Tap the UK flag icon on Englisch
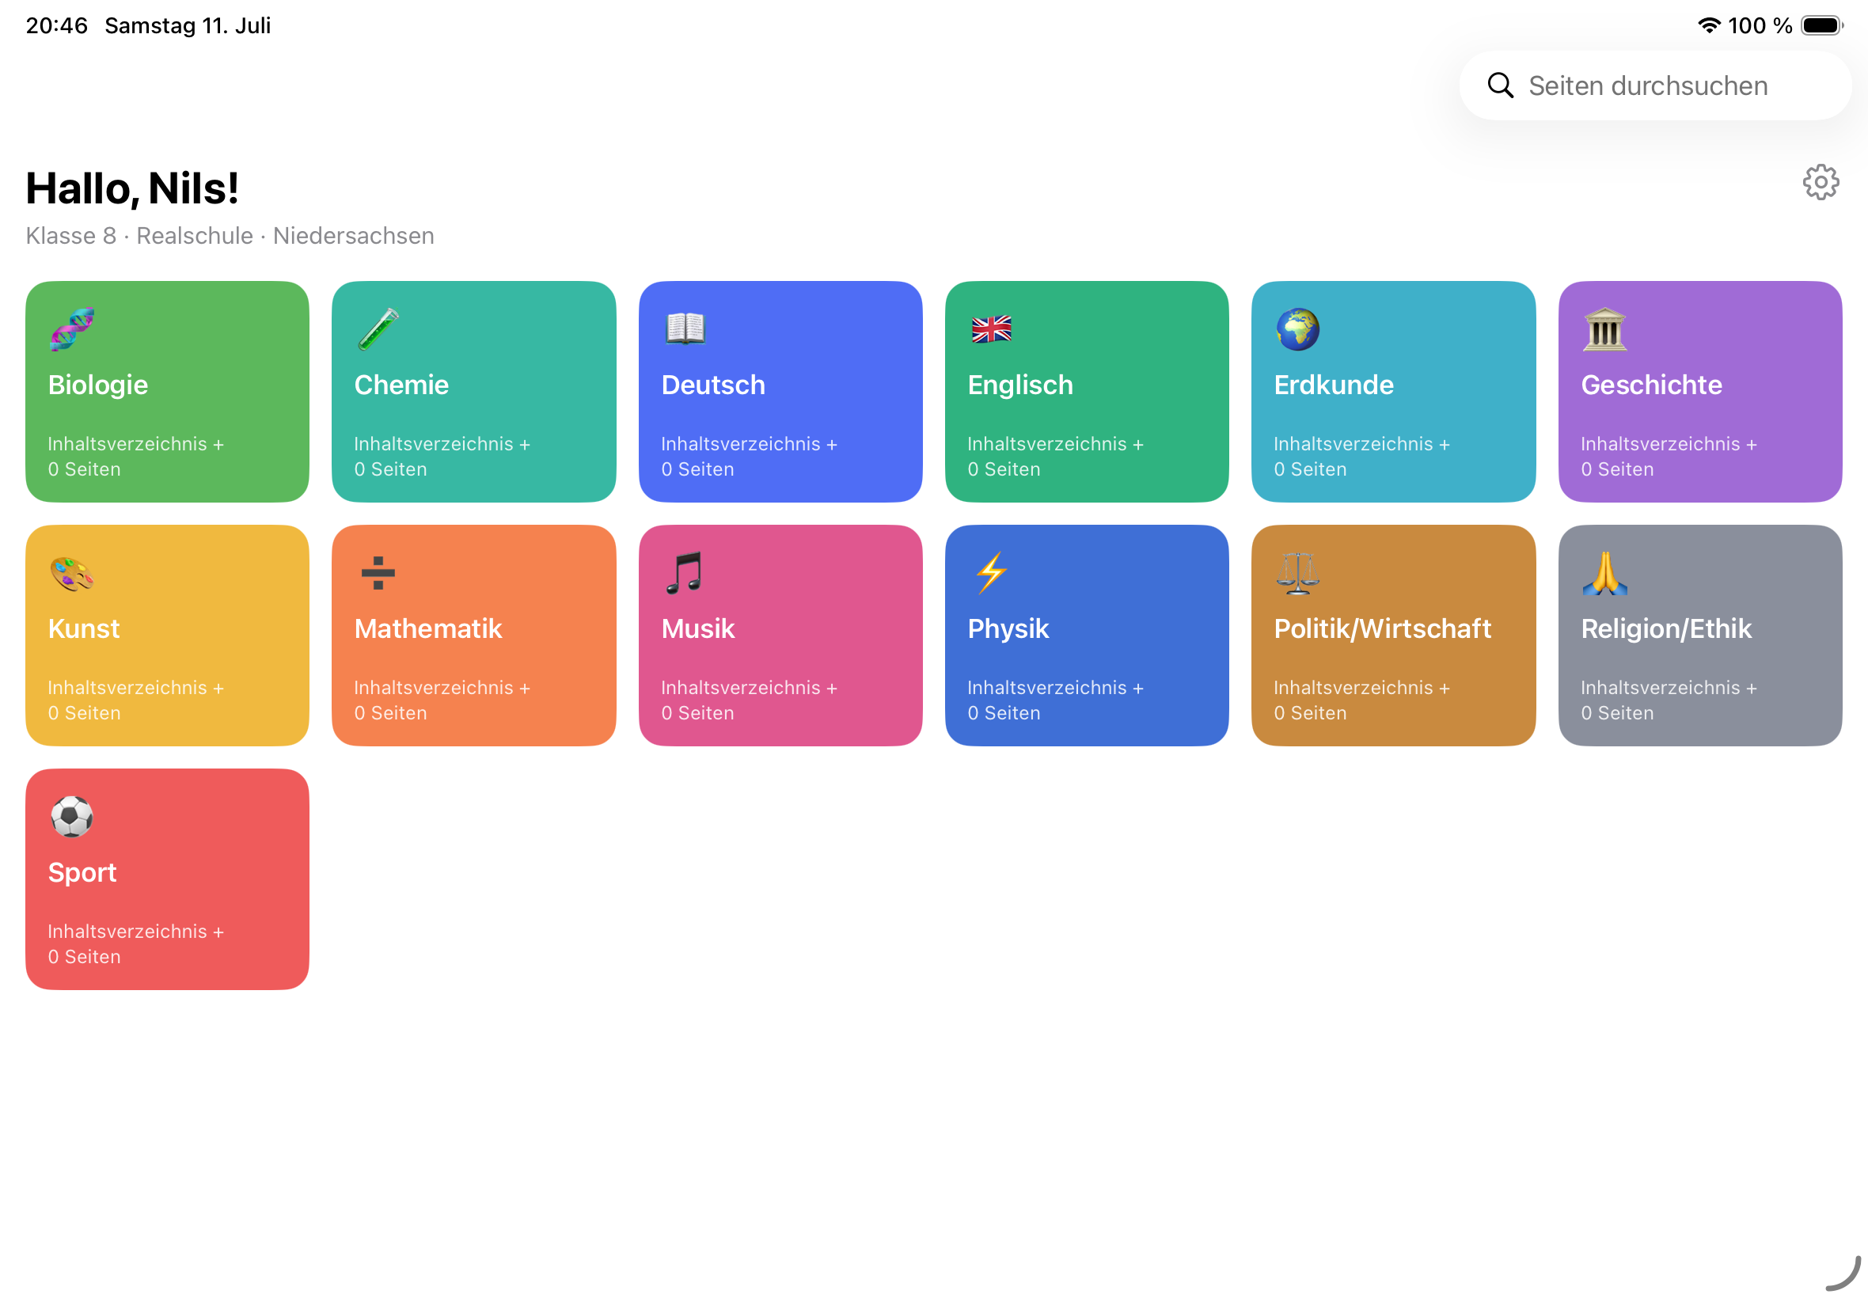Image resolution: width=1868 pixels, height=1298 pixels. pyautogui.click(x=991, y=329)
